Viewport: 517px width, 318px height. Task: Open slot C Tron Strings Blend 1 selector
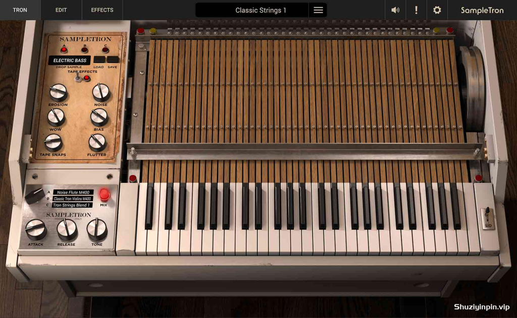[x=72, y=205]
